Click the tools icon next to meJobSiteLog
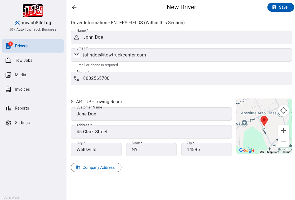Screen dimensions: 295x200 coord(18,23)
